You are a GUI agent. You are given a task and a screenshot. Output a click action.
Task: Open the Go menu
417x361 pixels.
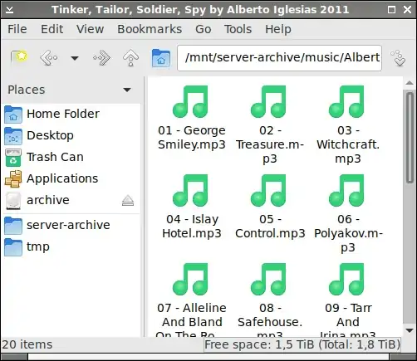tap(204, 29)
